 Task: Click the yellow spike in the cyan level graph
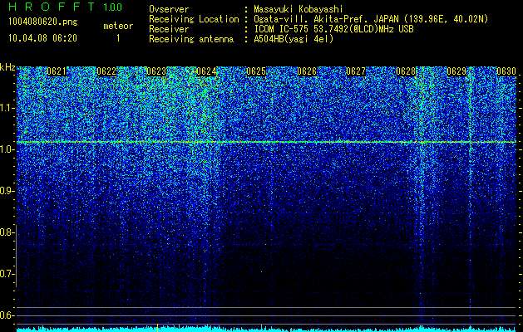pos(157,328)
